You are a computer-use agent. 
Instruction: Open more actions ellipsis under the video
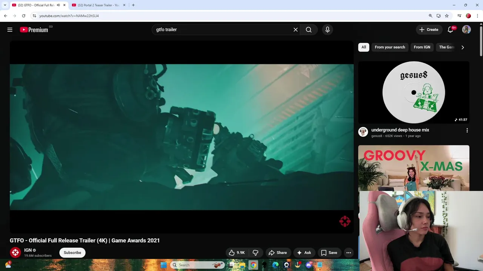coord(349,253)
